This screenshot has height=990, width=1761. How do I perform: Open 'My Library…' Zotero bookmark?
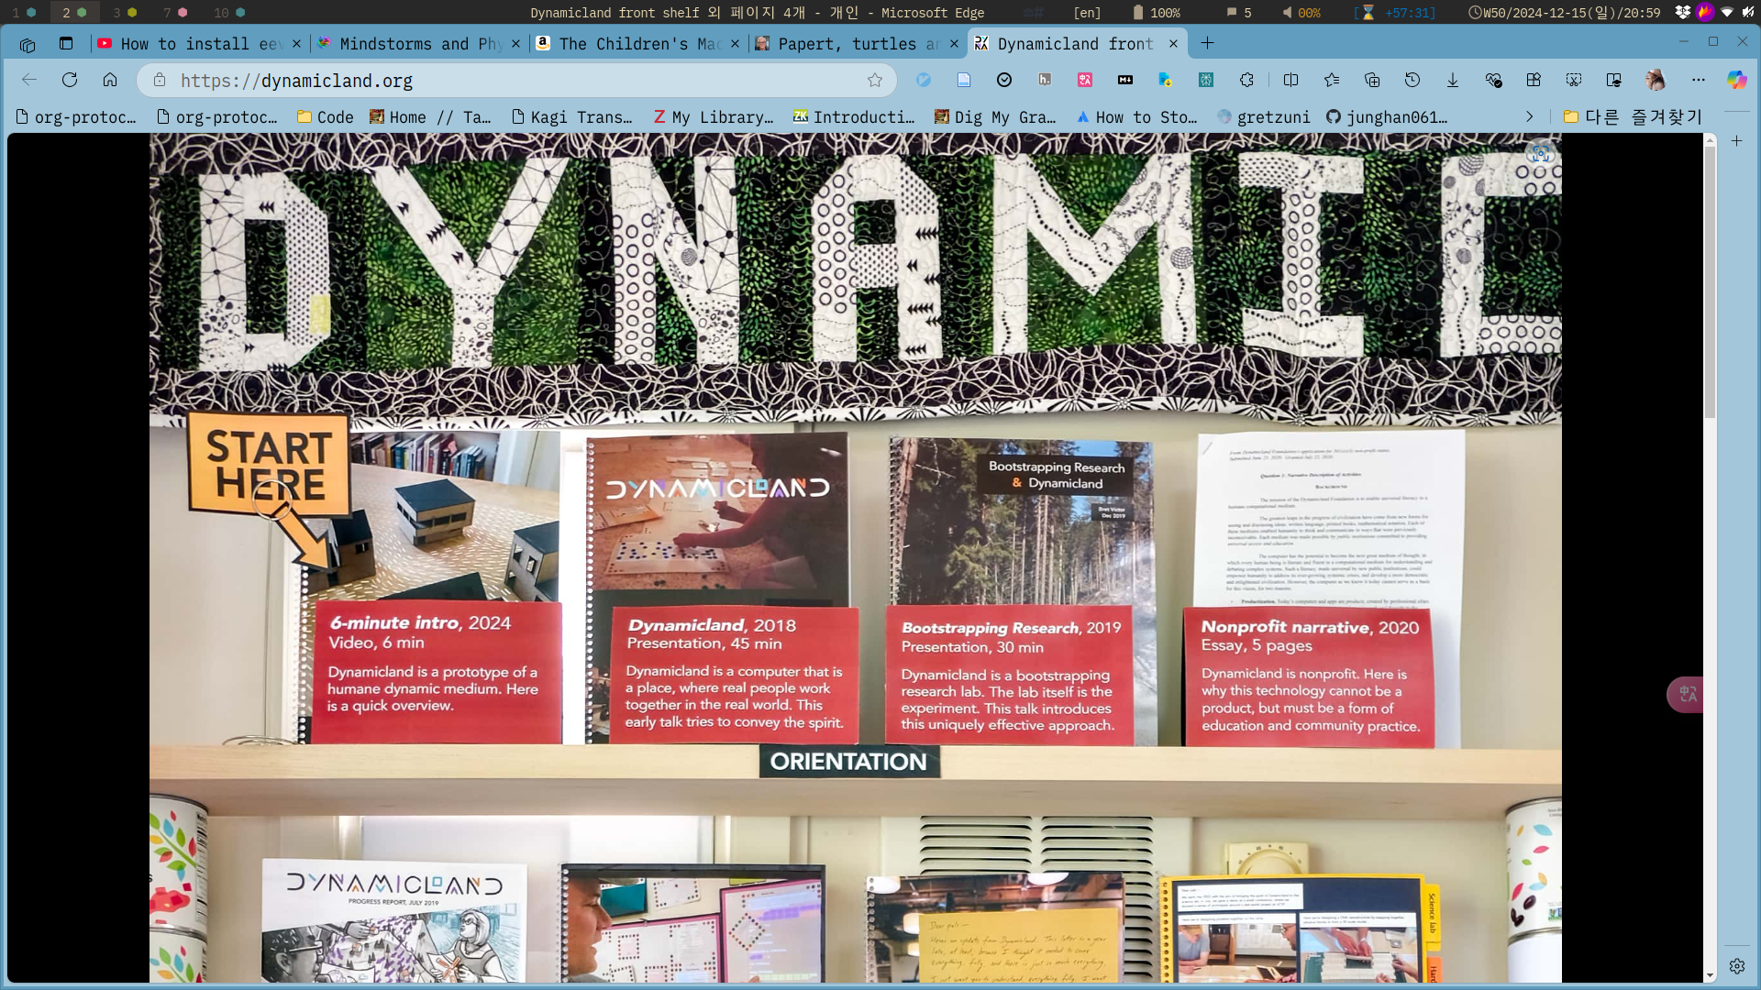713,116
